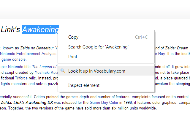Choose Look it up in Vocabulary.com

click(106, 71)
